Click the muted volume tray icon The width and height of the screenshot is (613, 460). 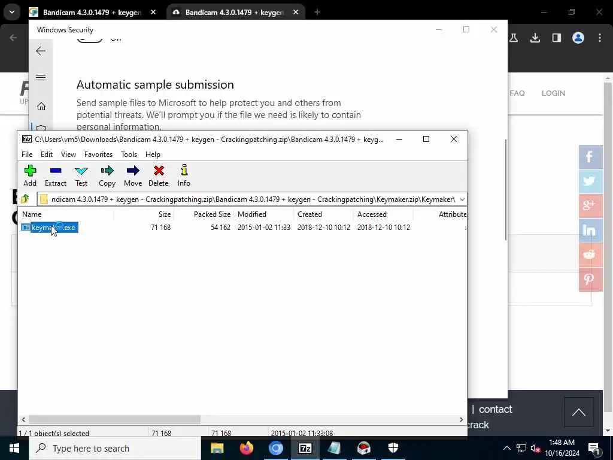point(535,448)
